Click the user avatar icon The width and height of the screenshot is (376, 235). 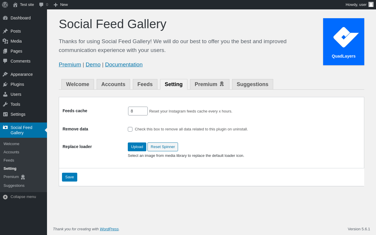tap(371, 4)
